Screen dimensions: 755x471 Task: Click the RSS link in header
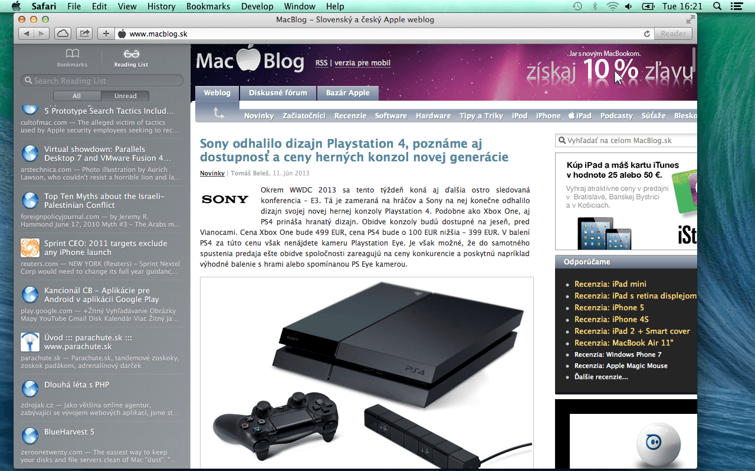[321, 63]
